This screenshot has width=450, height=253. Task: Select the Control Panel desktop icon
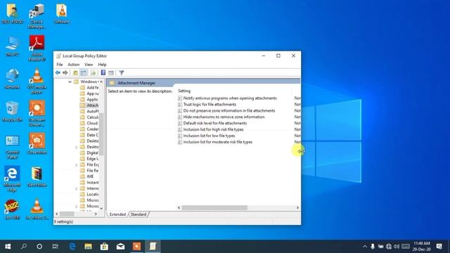pyautogui.click(x=12, y=147)
